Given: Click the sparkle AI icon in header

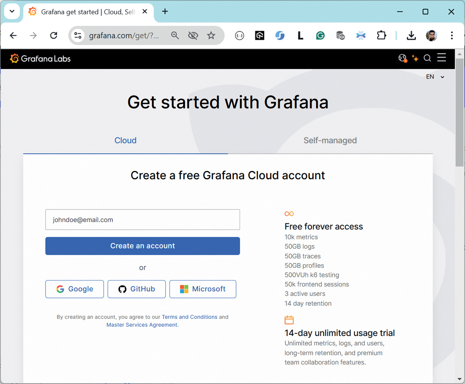Looking at the screenshot, I should point(415,58).
